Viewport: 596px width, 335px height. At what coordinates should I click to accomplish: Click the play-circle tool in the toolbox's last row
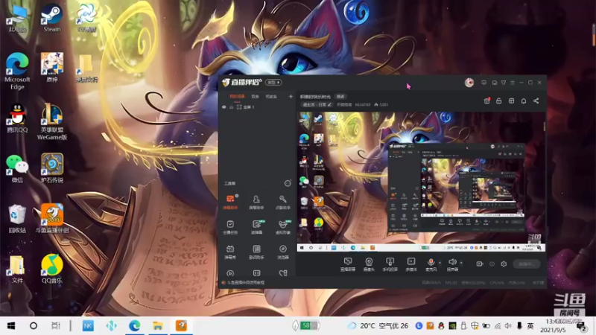tap(230, 273)
